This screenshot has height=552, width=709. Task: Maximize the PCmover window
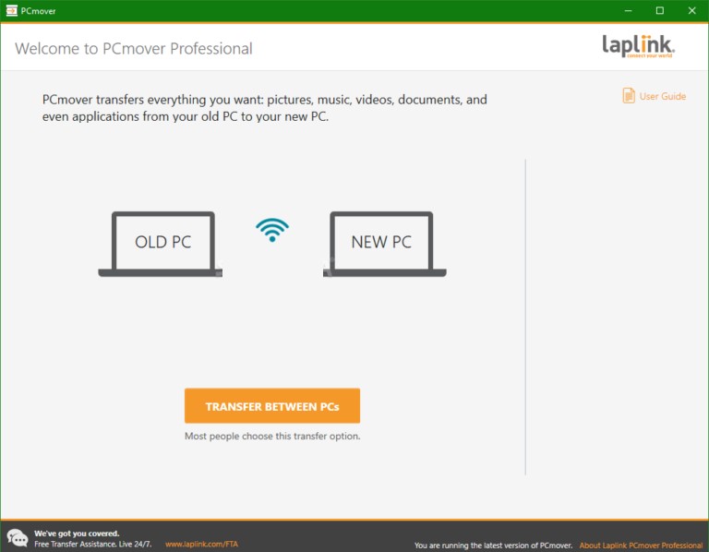(660, 10)
